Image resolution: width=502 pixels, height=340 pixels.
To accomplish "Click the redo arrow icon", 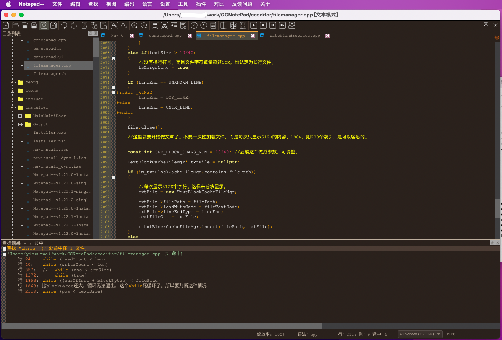I will coord(74,25).
